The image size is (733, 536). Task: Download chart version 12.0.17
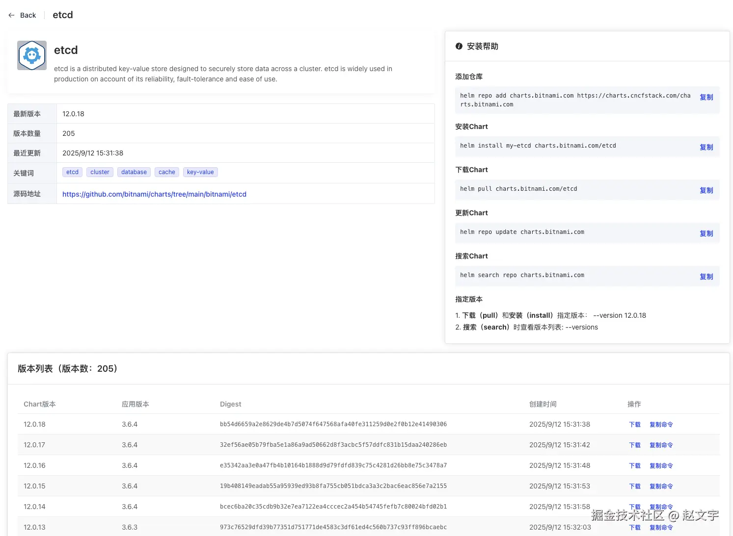click(635, 445)
